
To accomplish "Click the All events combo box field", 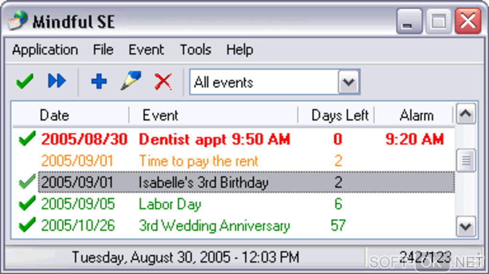I will 275,82.
